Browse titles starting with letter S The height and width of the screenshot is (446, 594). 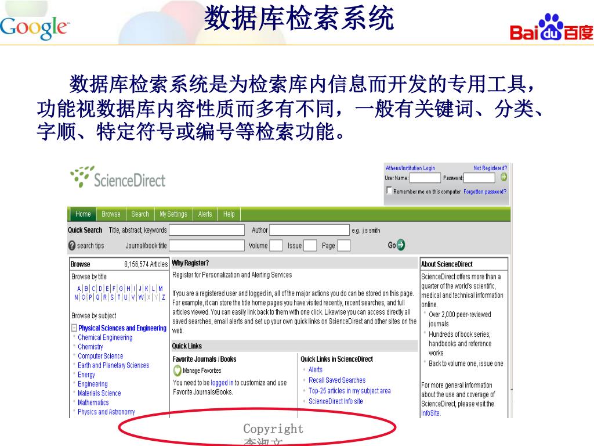(112, 297)
